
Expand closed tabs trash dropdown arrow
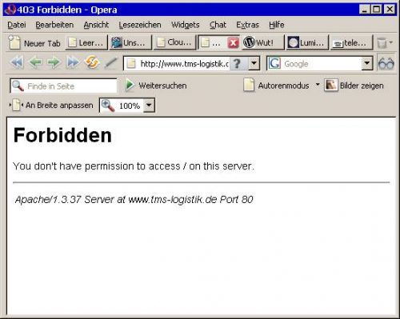point(391,42)
